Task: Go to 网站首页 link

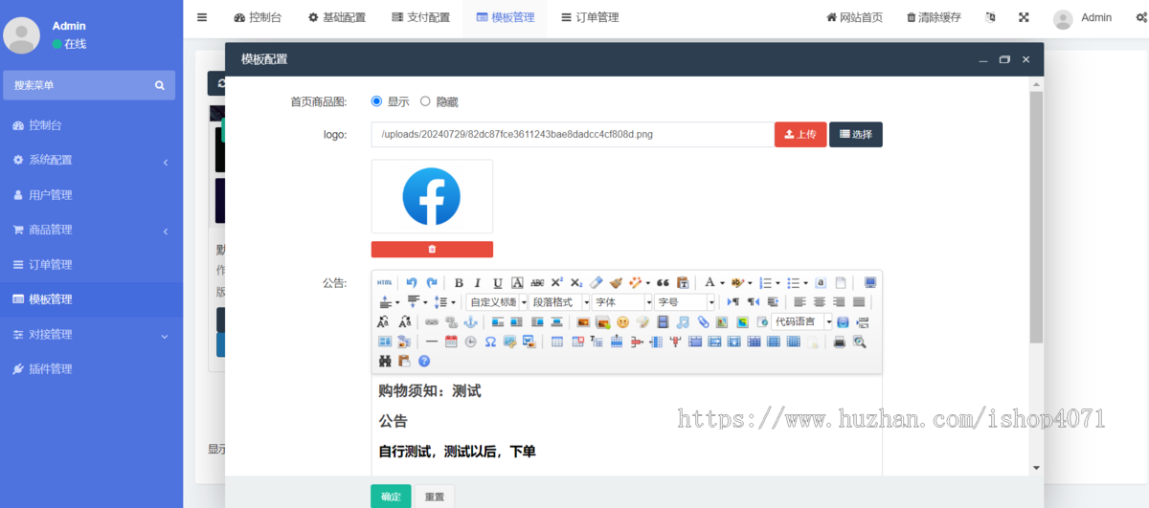Action: (854, 17)
